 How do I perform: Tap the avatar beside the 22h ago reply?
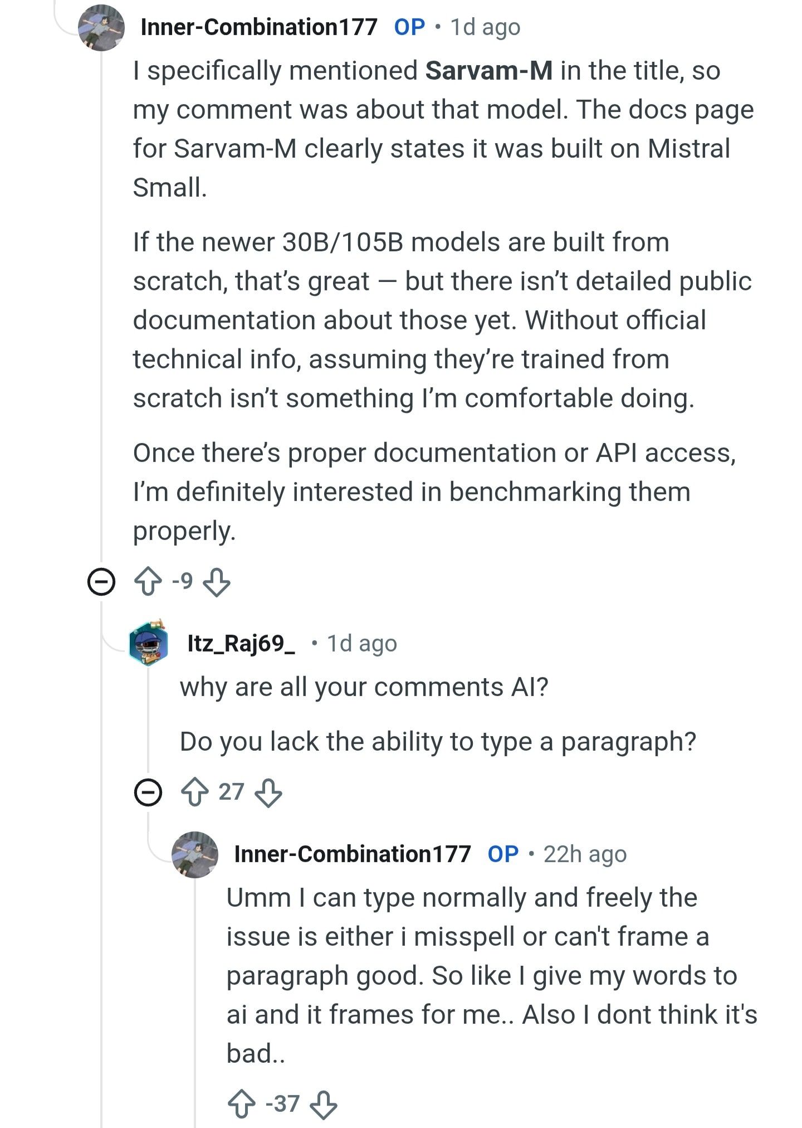[194, 854]
